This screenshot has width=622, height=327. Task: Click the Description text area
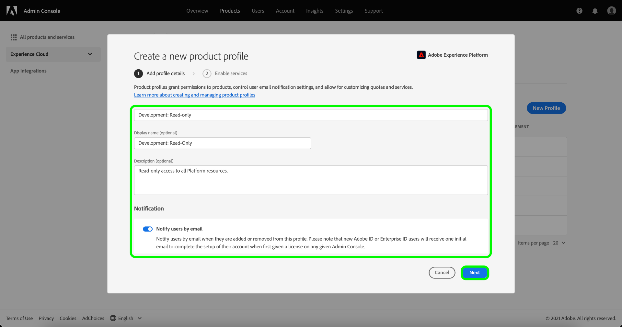point(311,180)
